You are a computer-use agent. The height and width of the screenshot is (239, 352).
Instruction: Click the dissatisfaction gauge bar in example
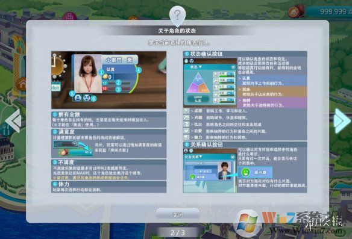click(x=119, y=89)
